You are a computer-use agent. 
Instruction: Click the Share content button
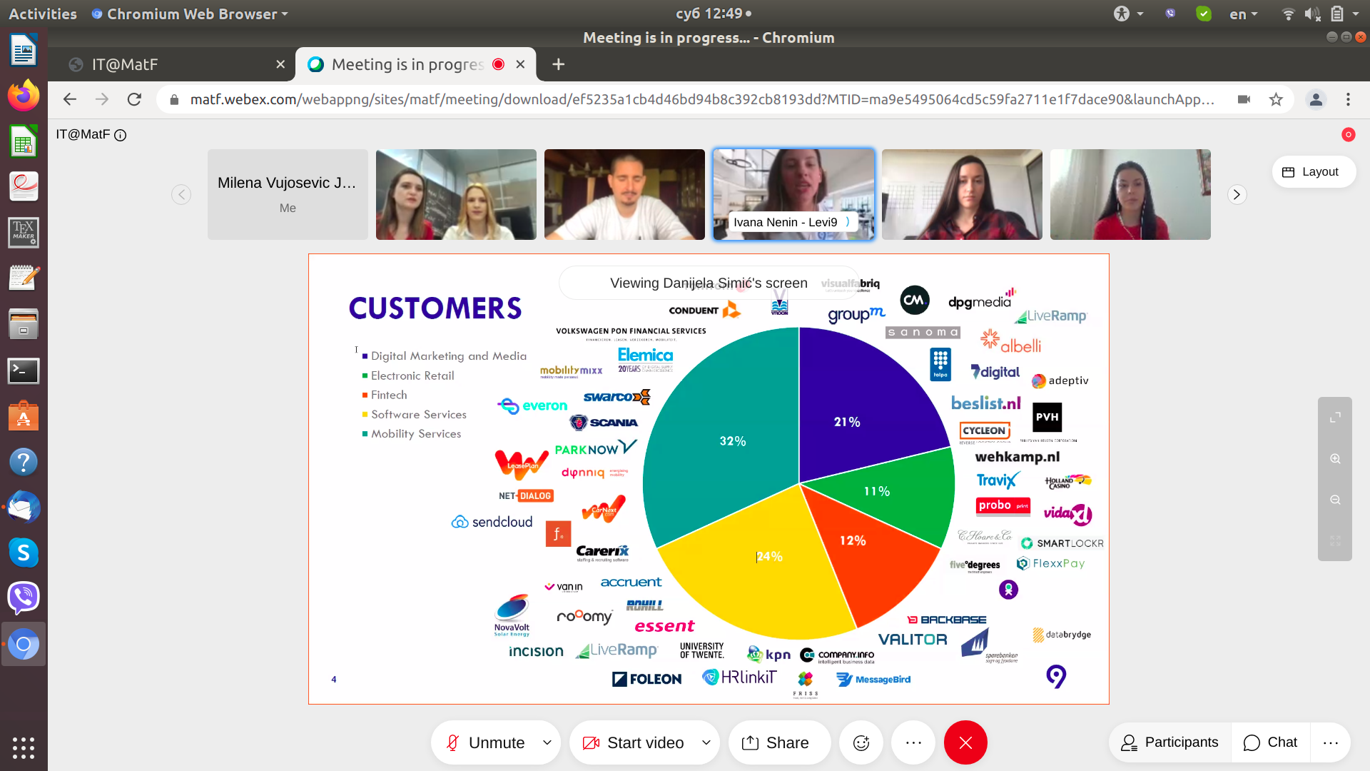(779, 742)
